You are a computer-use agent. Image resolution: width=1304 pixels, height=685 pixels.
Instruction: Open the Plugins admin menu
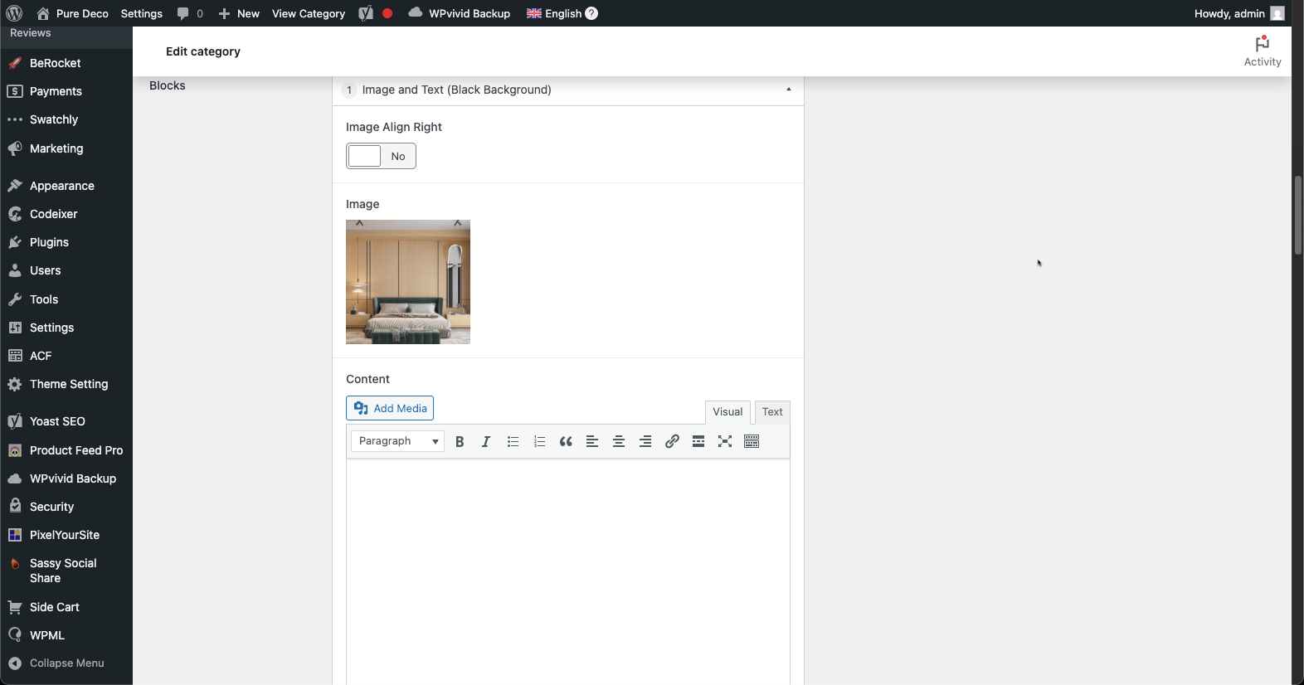49,242
